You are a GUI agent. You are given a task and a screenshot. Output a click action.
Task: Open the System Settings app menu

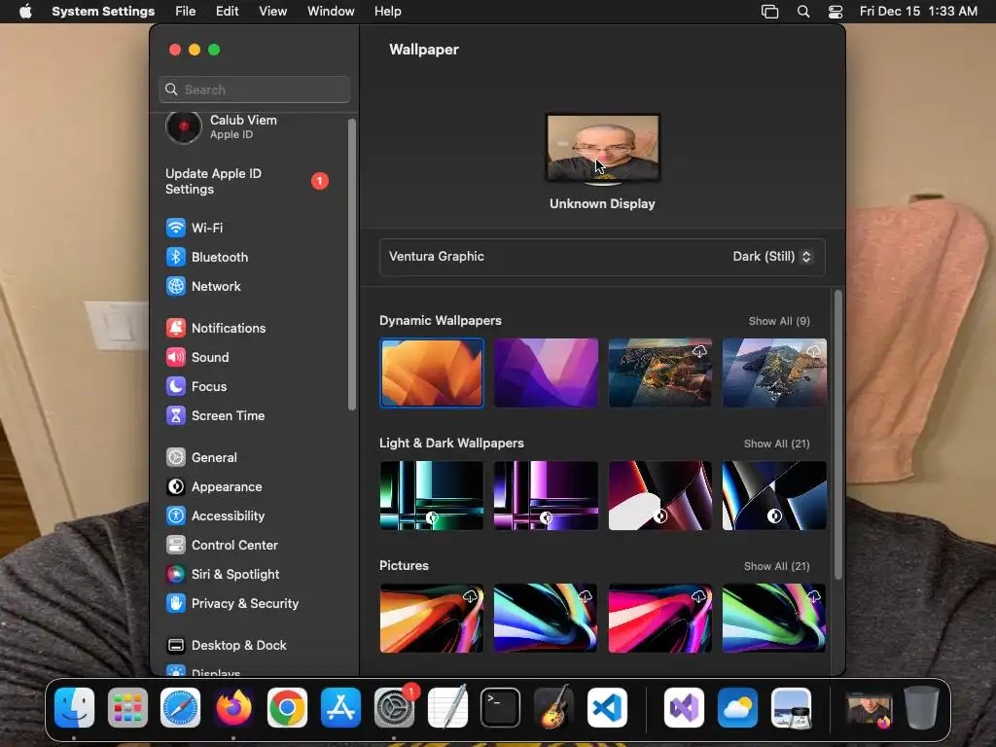tap(103, 12)
